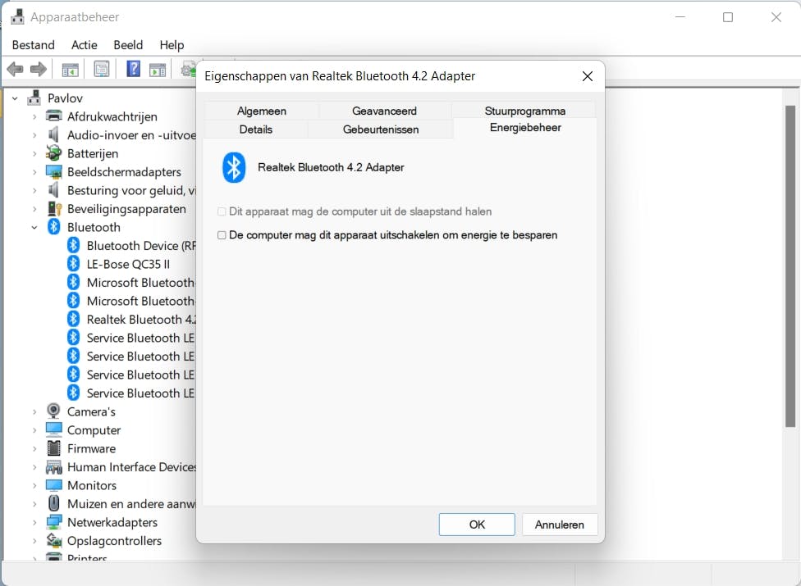The width and height of the screenshot is (801, 586).
Task: Click the Pavlov computer icon in the tree
Action: tap(34, 98)
